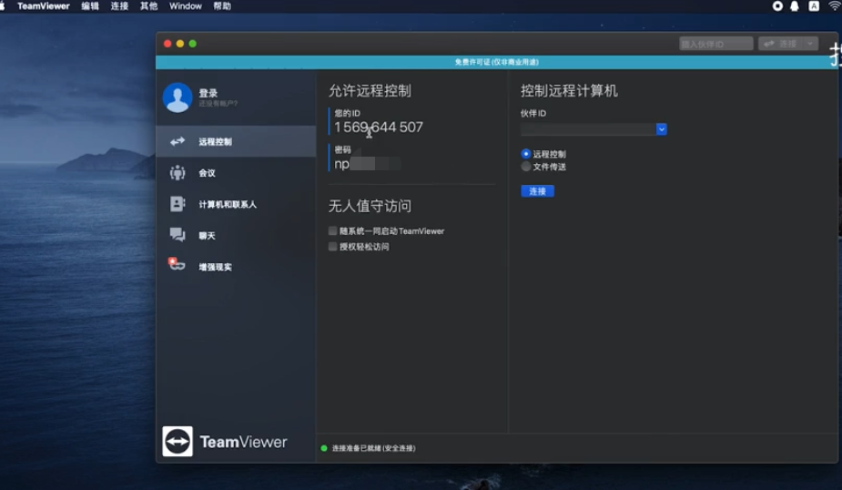Viewport: 842px width, 490px height.
Task: Select the 远程控制 radio option
Action: click(526, 154)
